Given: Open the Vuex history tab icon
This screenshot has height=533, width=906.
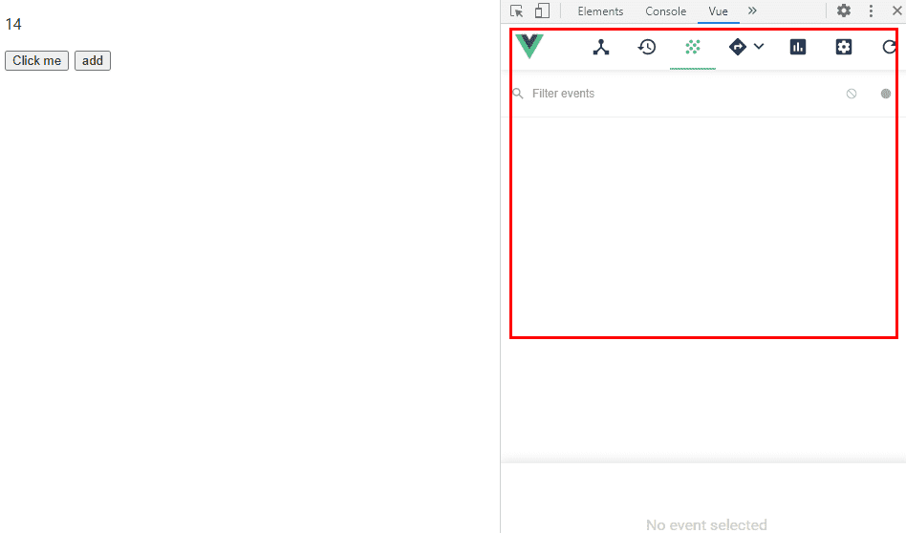Looking at the screenshot, I should point(647,47).
